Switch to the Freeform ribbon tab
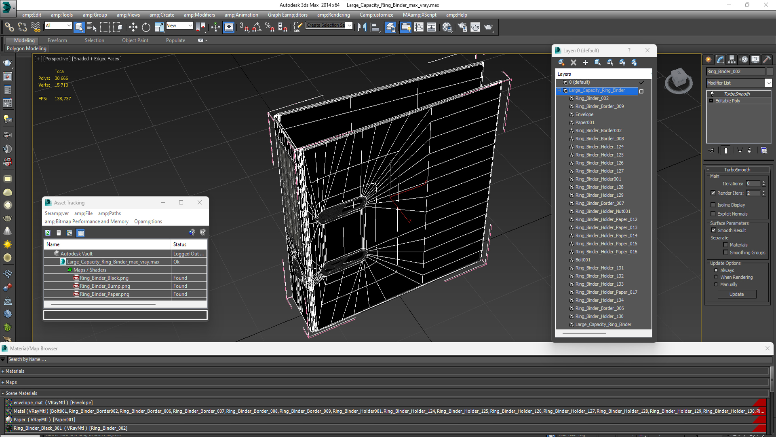The width and height of the screenshot is (776, 437). point(57,40)
